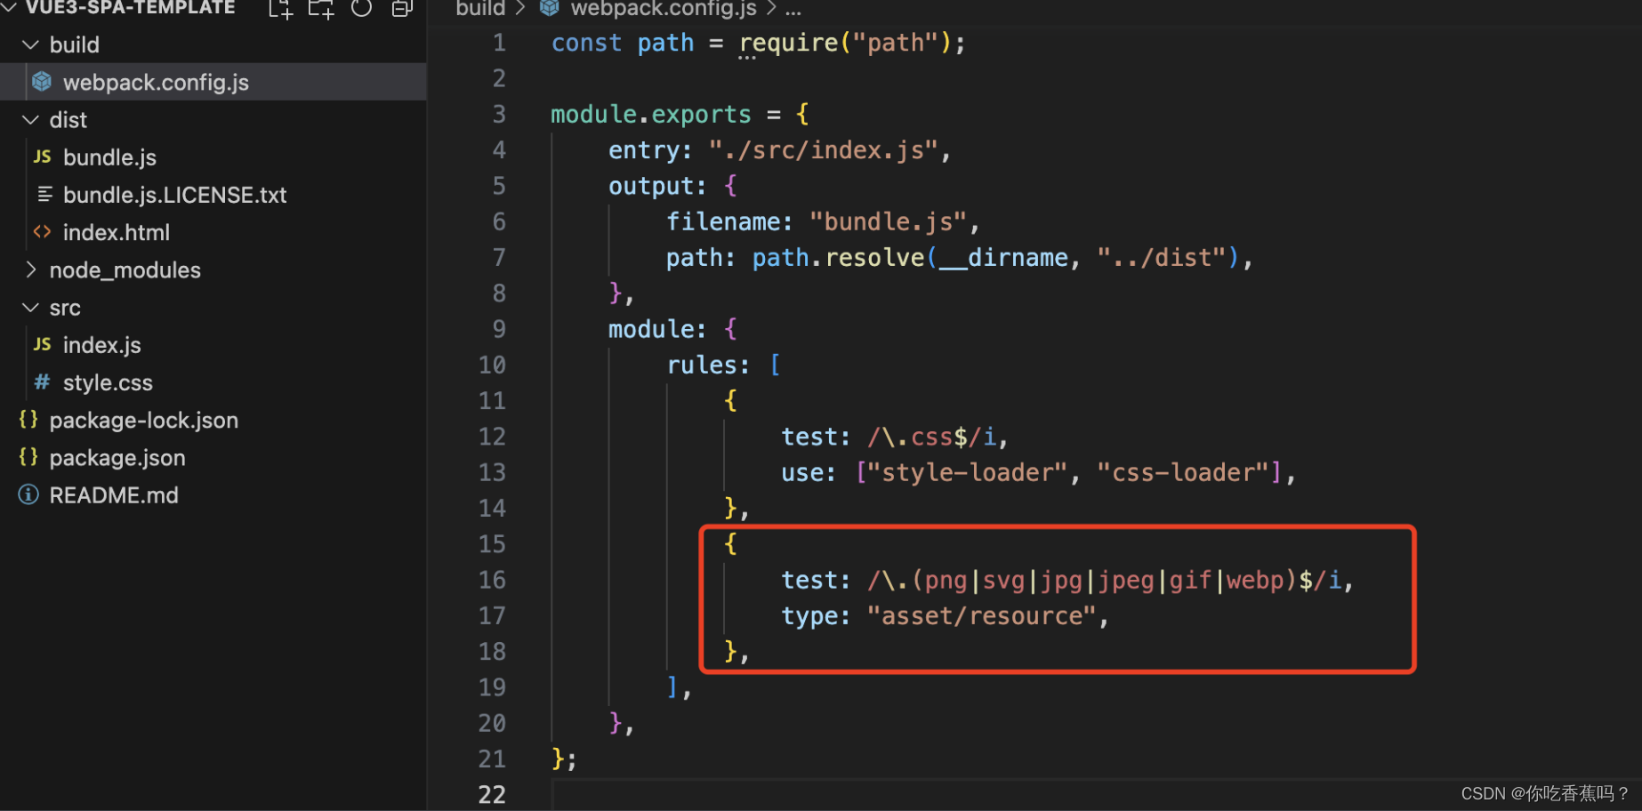Open webpack.config.js in the file tree
The height and width of the screenshot is (811, 1642).
(213, 82)
